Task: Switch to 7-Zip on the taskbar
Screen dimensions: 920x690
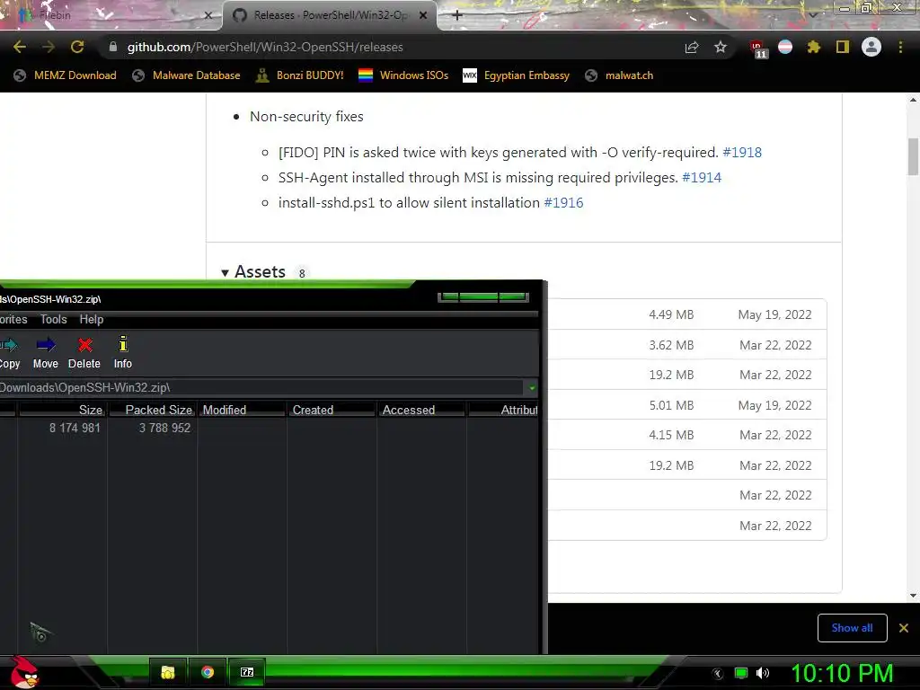Action: coord(247,672)
